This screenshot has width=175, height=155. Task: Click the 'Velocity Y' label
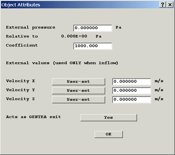[x=20, y=90]
